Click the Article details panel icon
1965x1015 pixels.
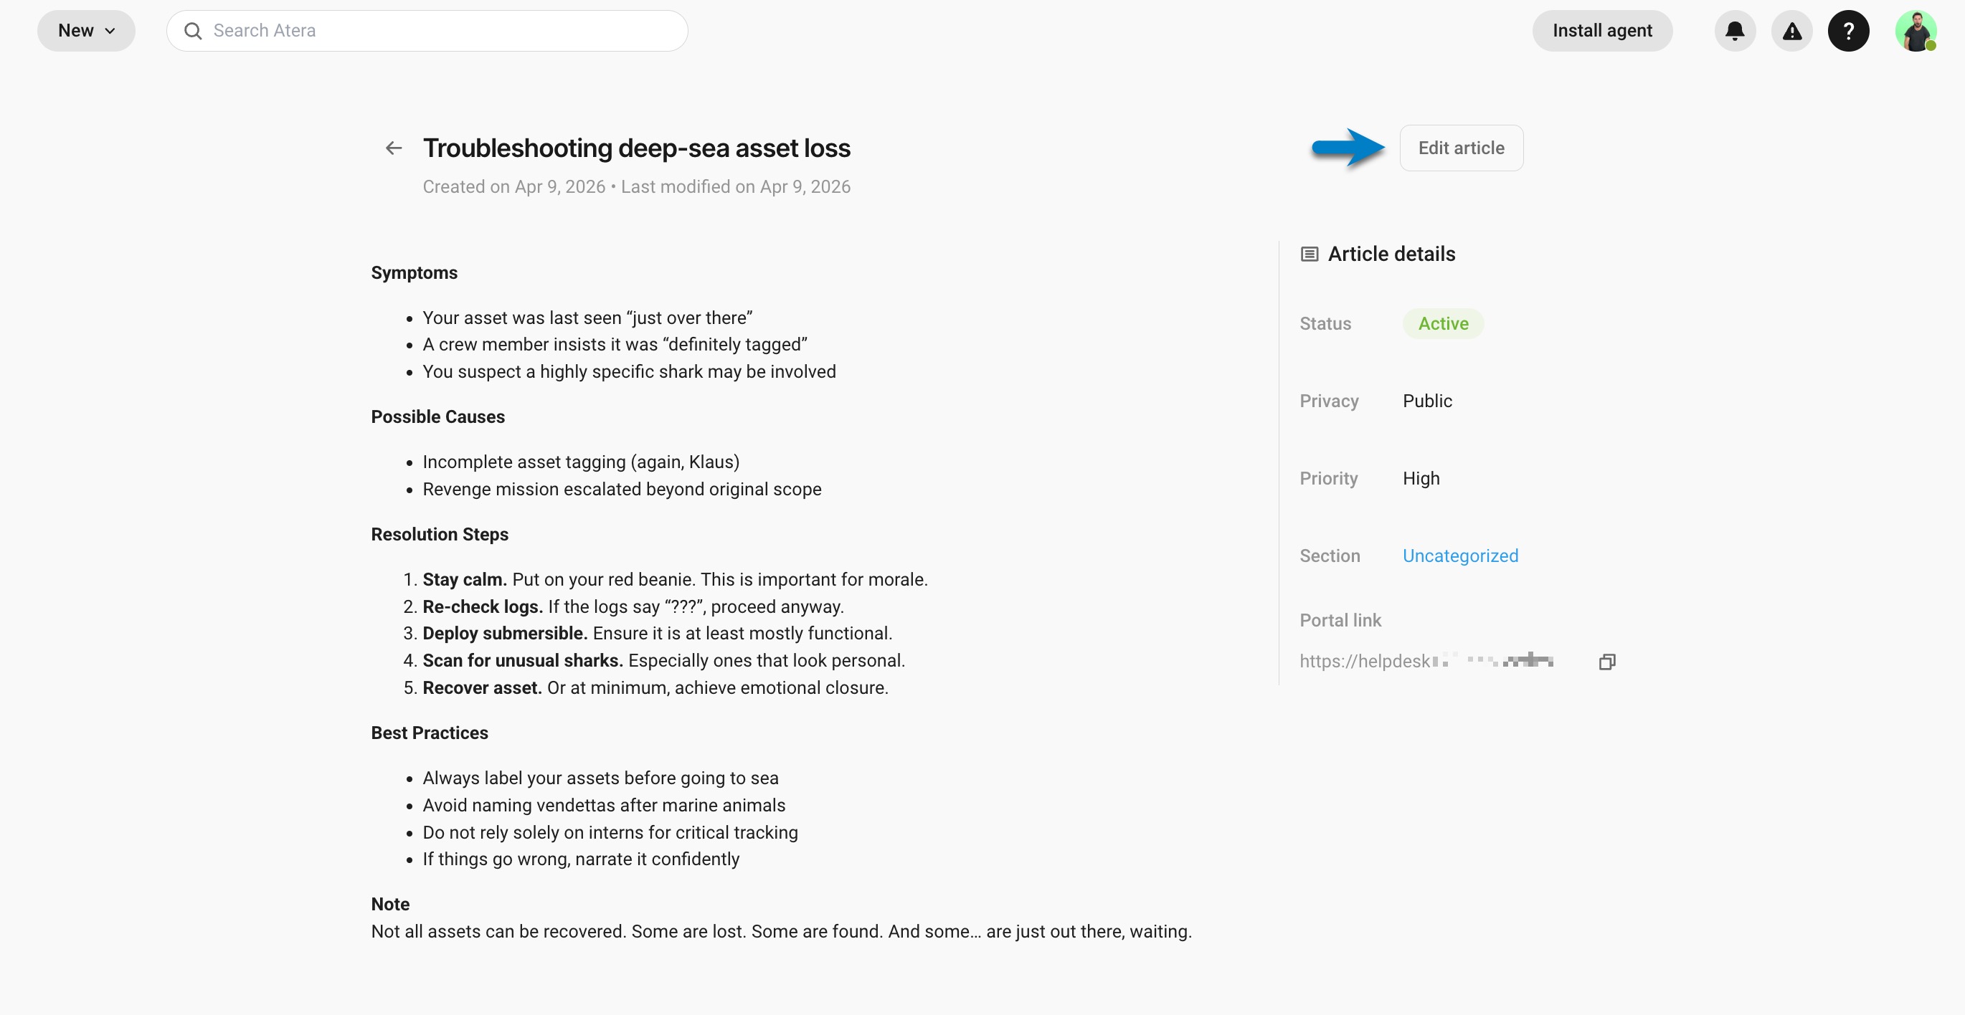pyautogui.click(x=1309, y=254)
